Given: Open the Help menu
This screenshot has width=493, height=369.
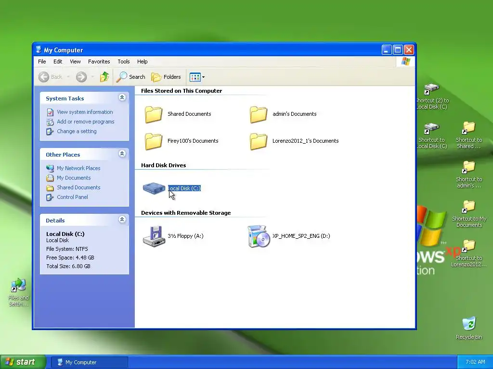Looking at the screenshot, I should (x=142, y=61).
